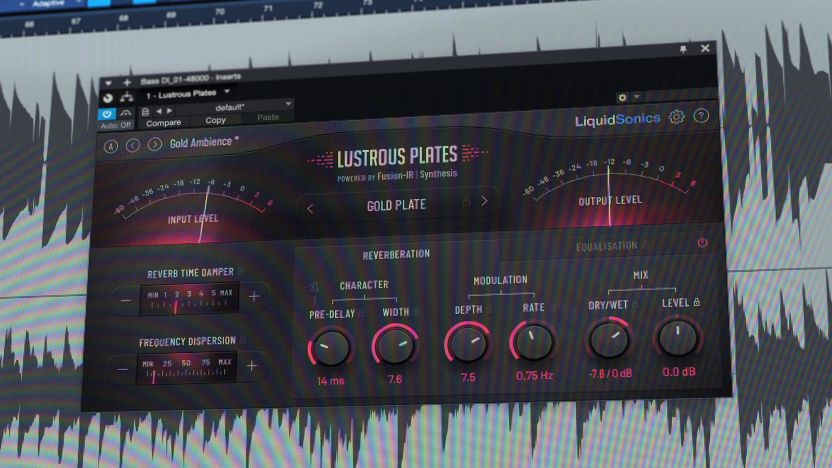The image size is (832, 468).
Task: Click the 0.75 Hz rate value
Action: tap(535, 376)
